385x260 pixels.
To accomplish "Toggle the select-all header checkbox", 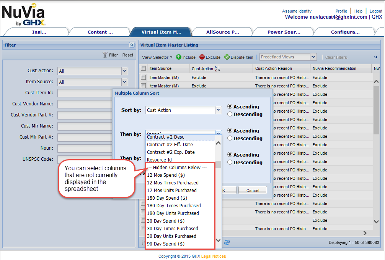I will [144, 68].
